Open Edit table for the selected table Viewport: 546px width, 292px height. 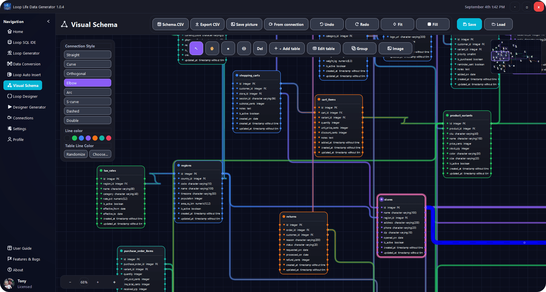tap(324, 48)
